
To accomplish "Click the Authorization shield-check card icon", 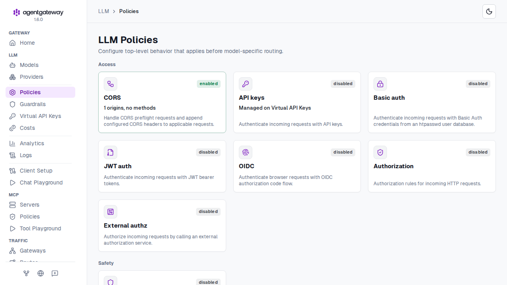I will click(x=380, y=152).
